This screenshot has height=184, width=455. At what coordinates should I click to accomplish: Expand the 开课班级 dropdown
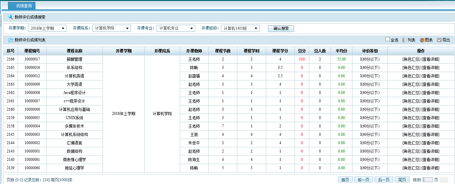[240, 28]
